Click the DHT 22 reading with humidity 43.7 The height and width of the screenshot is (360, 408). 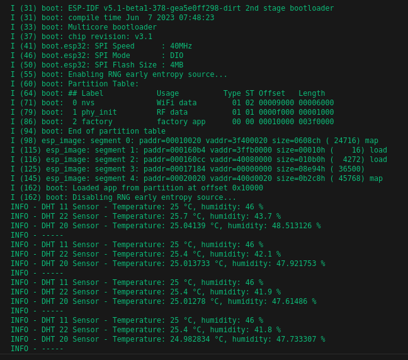145,216
